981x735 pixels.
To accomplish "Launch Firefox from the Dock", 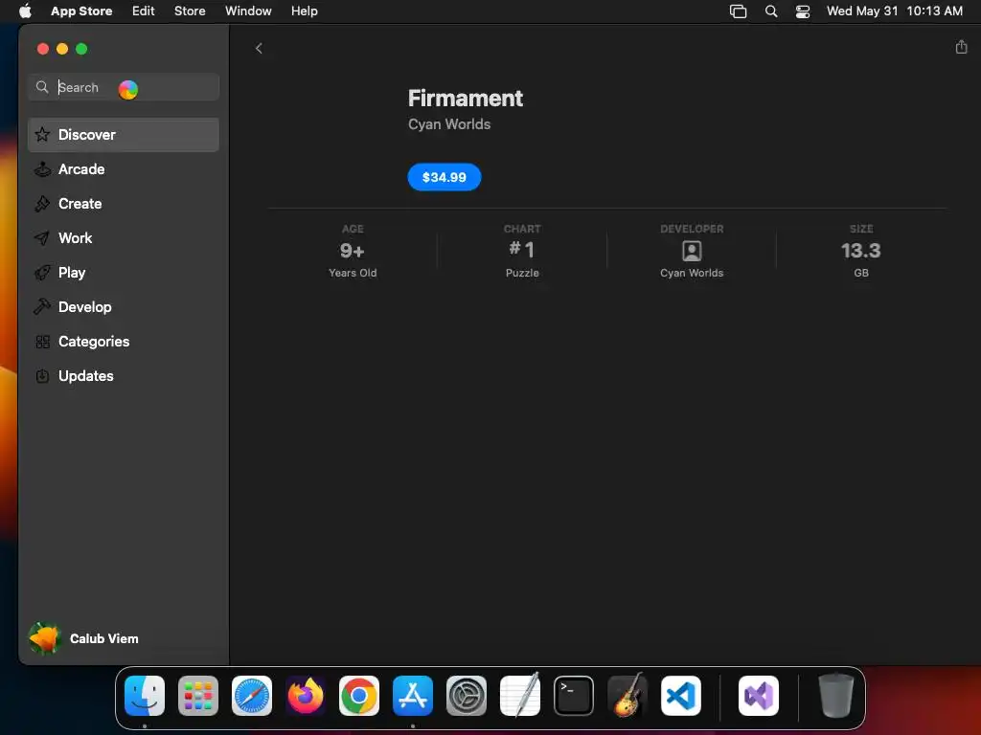I will tap(306, 696).
